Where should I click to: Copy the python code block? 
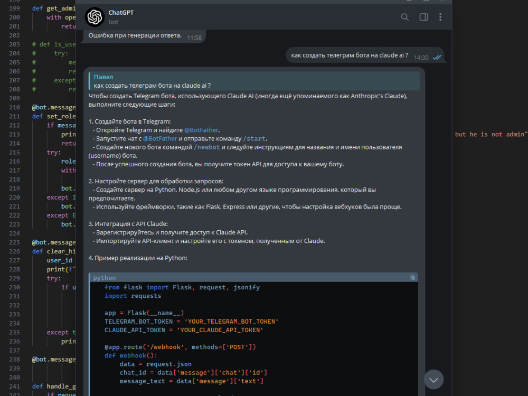point(412,278)
